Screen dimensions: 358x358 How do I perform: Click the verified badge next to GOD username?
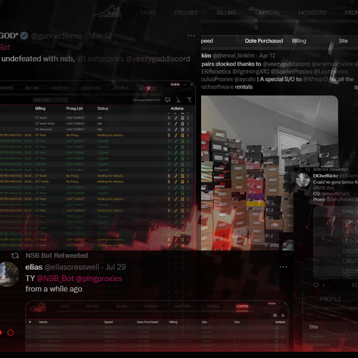24,36
